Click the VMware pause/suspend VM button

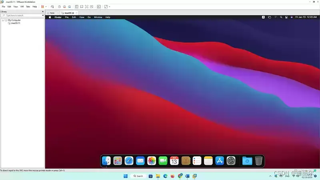point(42,7)
